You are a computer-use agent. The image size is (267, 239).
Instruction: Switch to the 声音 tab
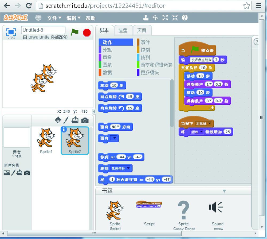point(142,30)
